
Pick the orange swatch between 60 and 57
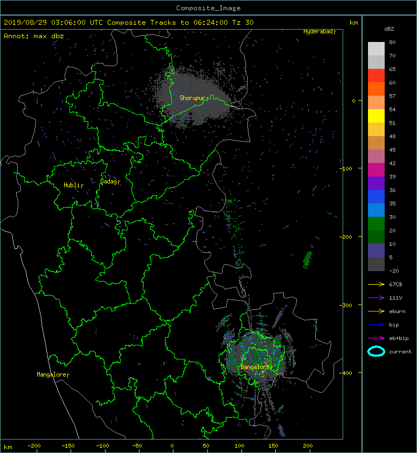click(x=376, y=89)
